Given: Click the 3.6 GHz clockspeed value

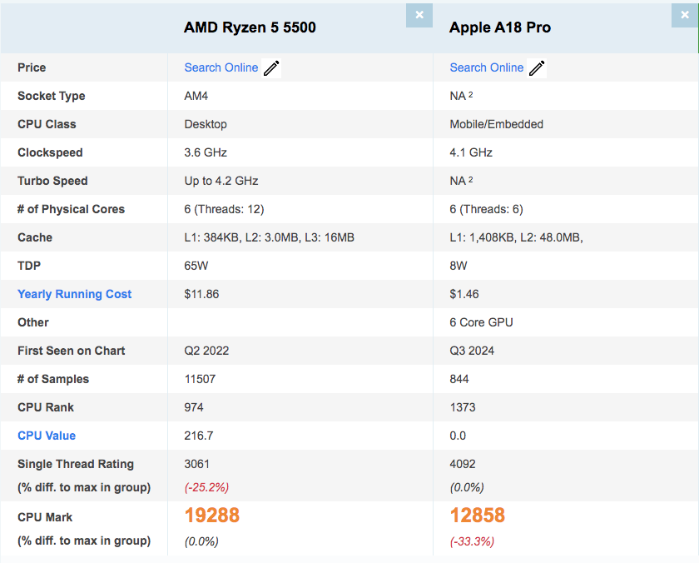Looking at the screenshot, I should click(206, 152).
